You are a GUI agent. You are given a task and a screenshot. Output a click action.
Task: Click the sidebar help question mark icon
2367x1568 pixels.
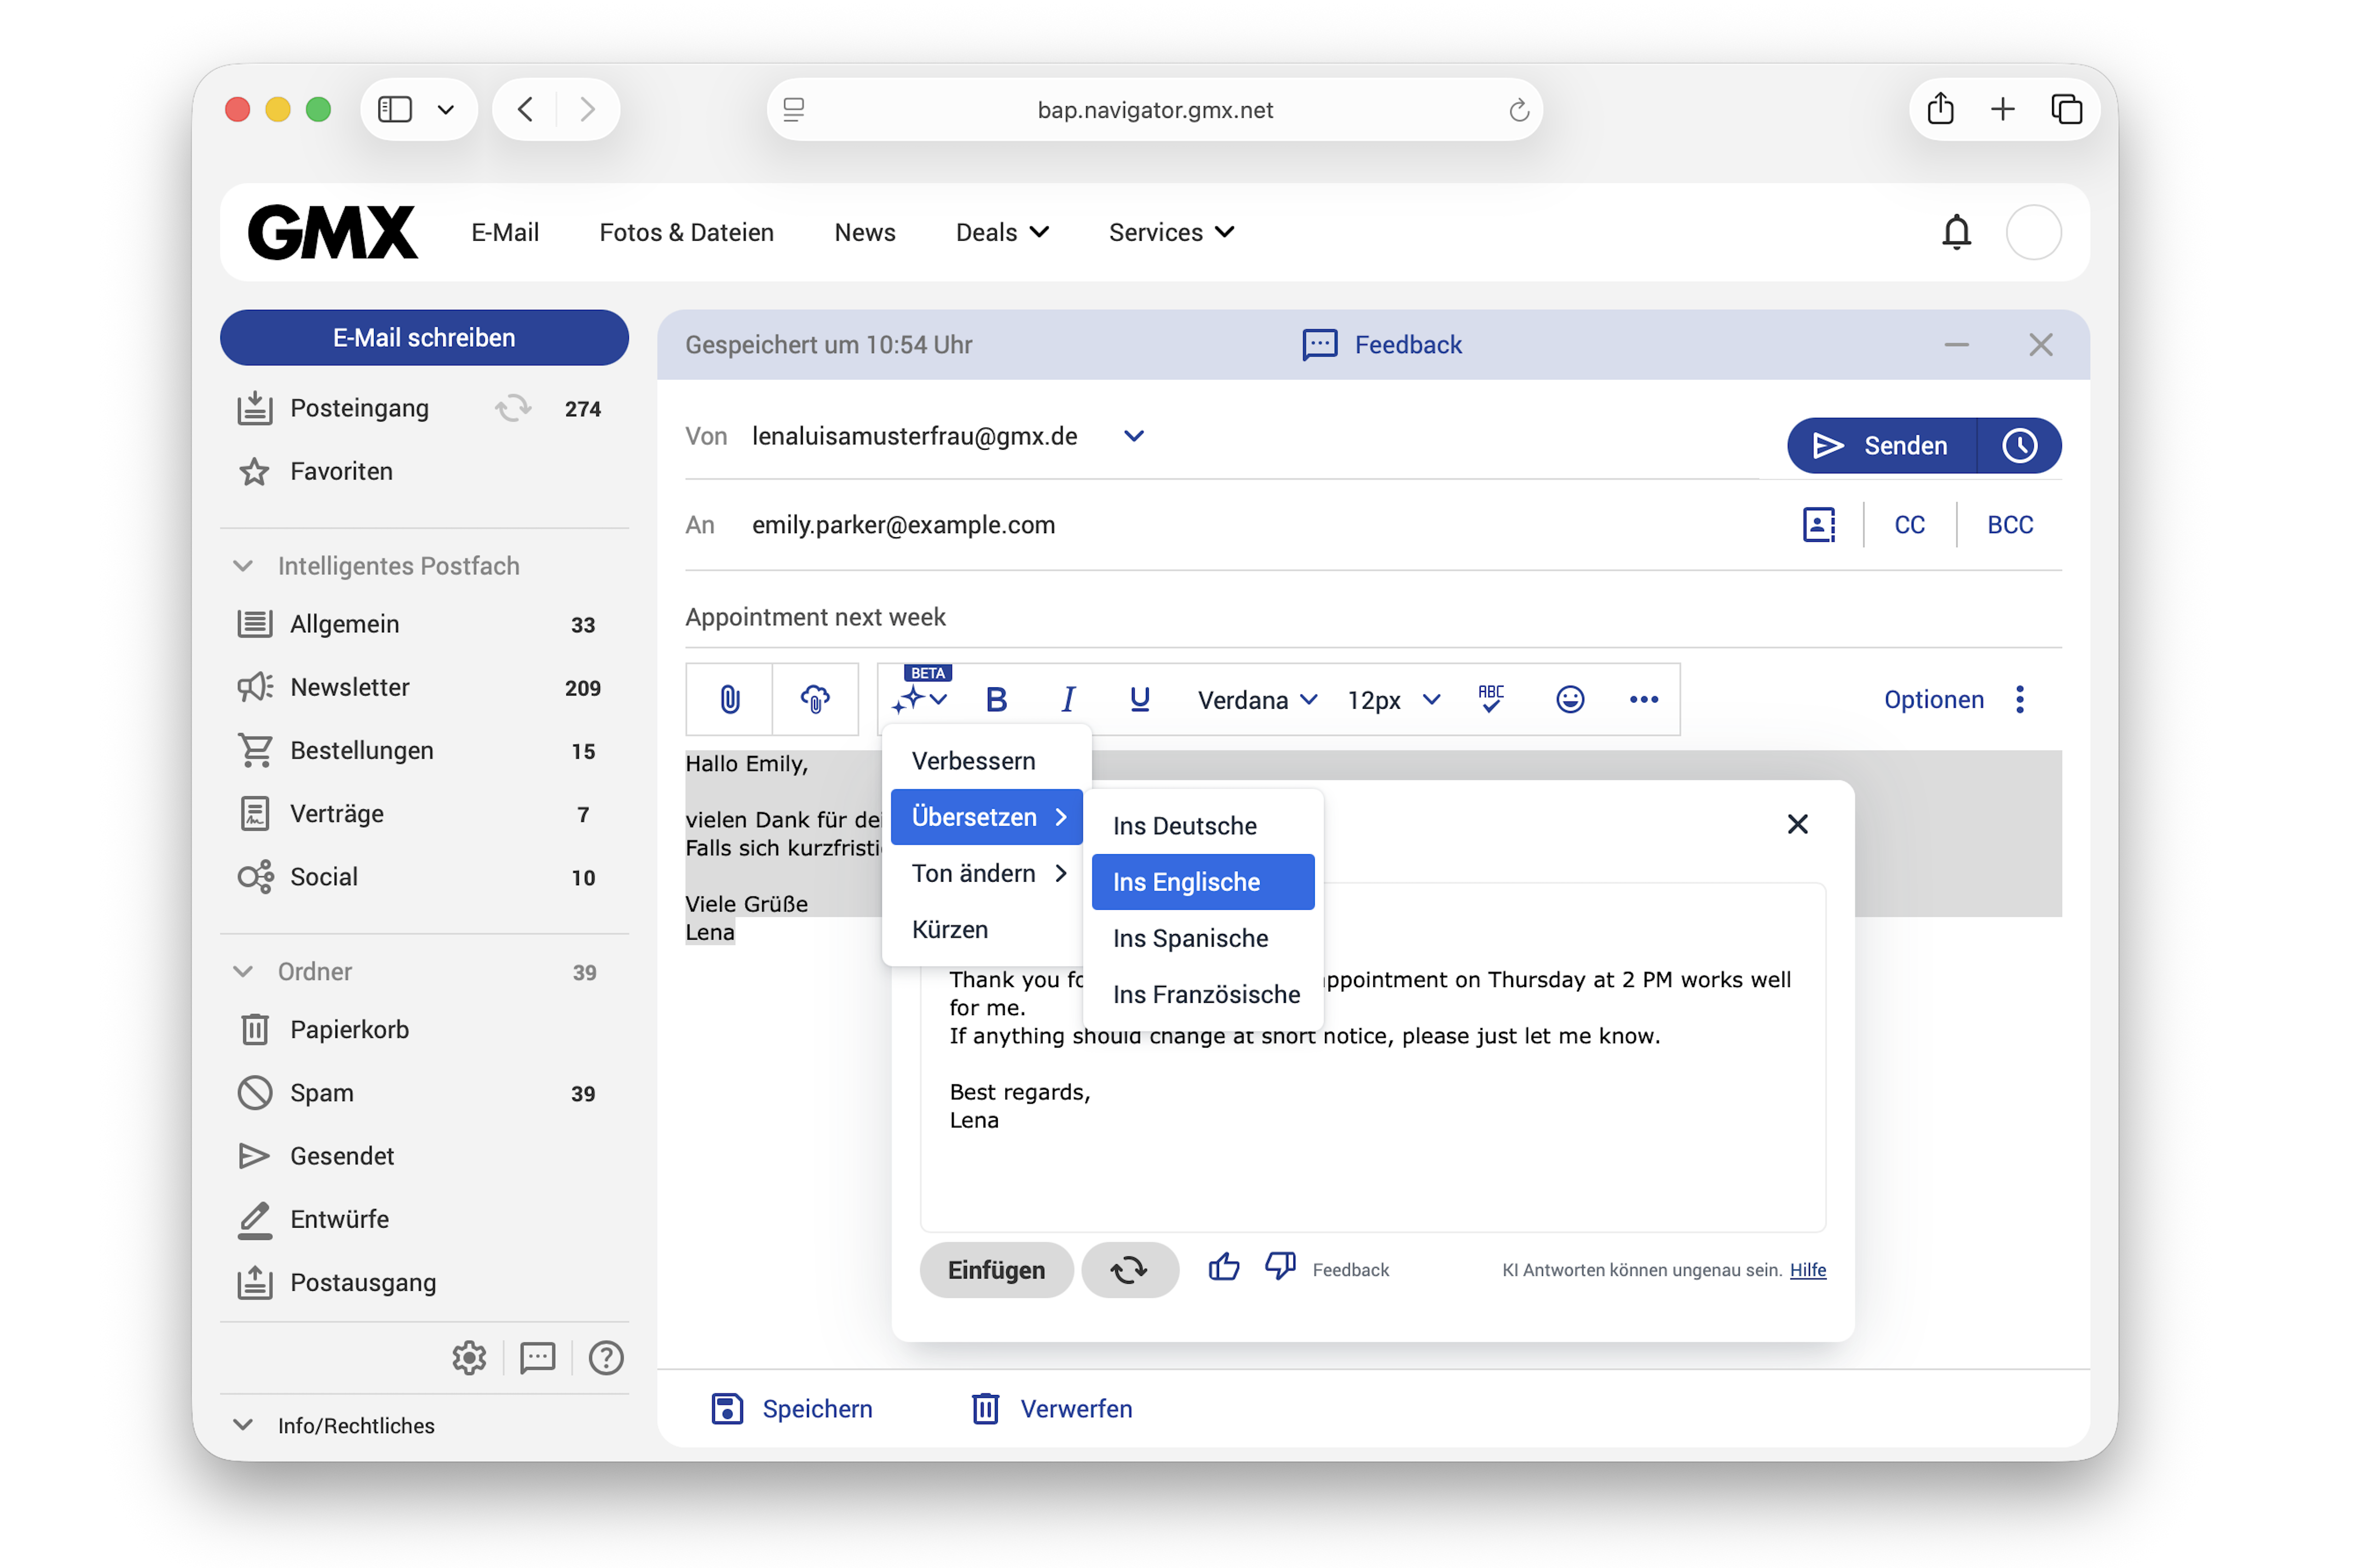606,1357
